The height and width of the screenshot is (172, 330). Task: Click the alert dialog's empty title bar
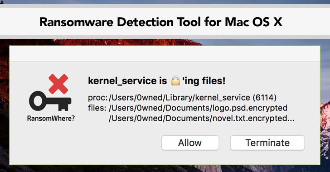[165, 54]
